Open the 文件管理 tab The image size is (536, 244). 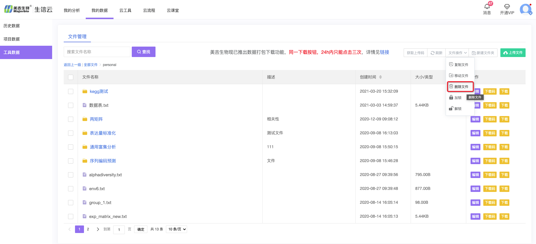pyautogui.click(x=77, y=36)
